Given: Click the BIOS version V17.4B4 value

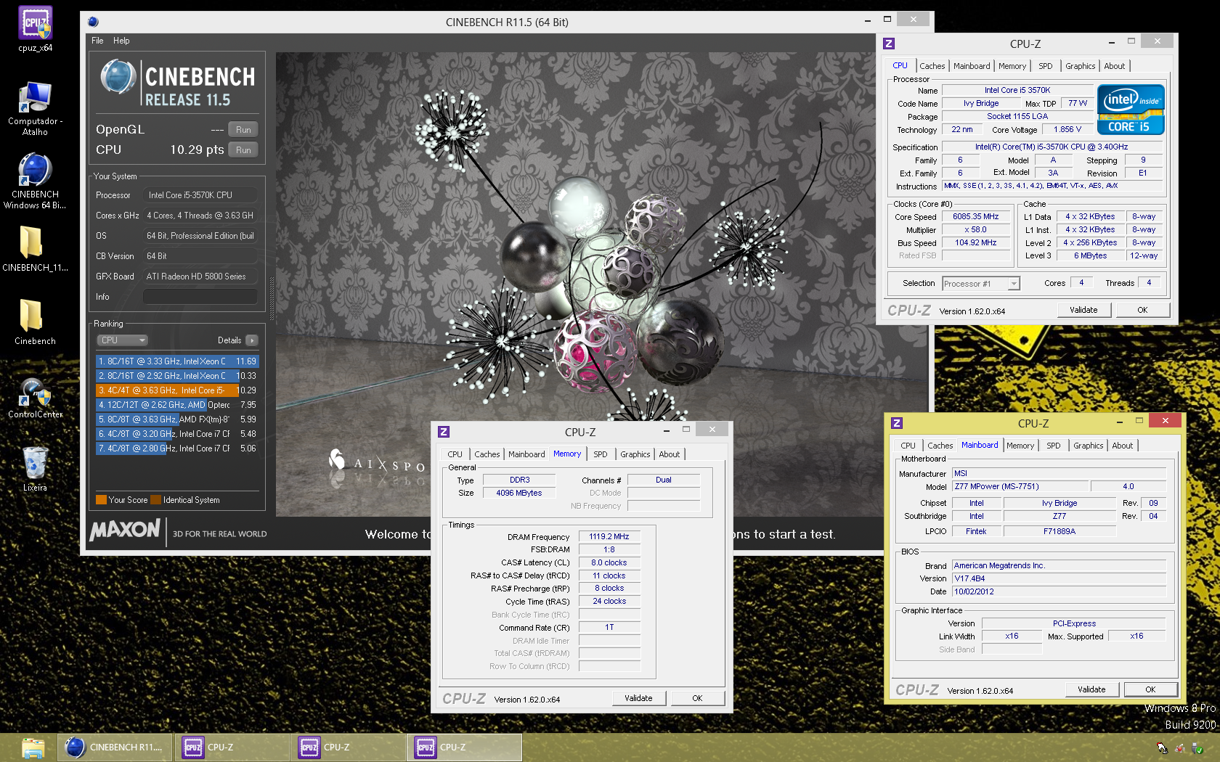Looking at the screenshot, I should click(x=1059, y=579).
